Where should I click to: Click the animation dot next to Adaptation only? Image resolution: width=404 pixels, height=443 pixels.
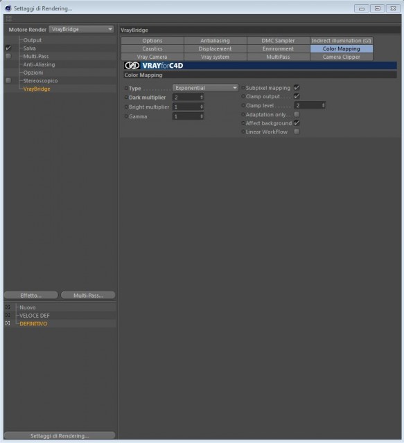243,114
